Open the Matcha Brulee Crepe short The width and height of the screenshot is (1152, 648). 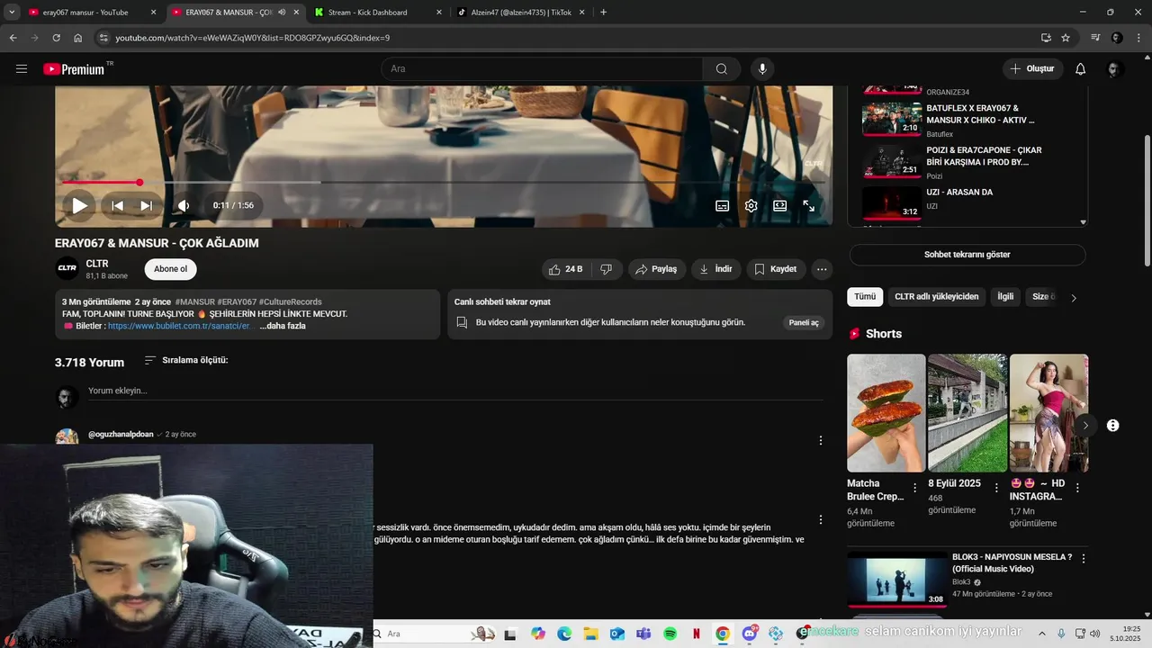[x=886, y=412]
